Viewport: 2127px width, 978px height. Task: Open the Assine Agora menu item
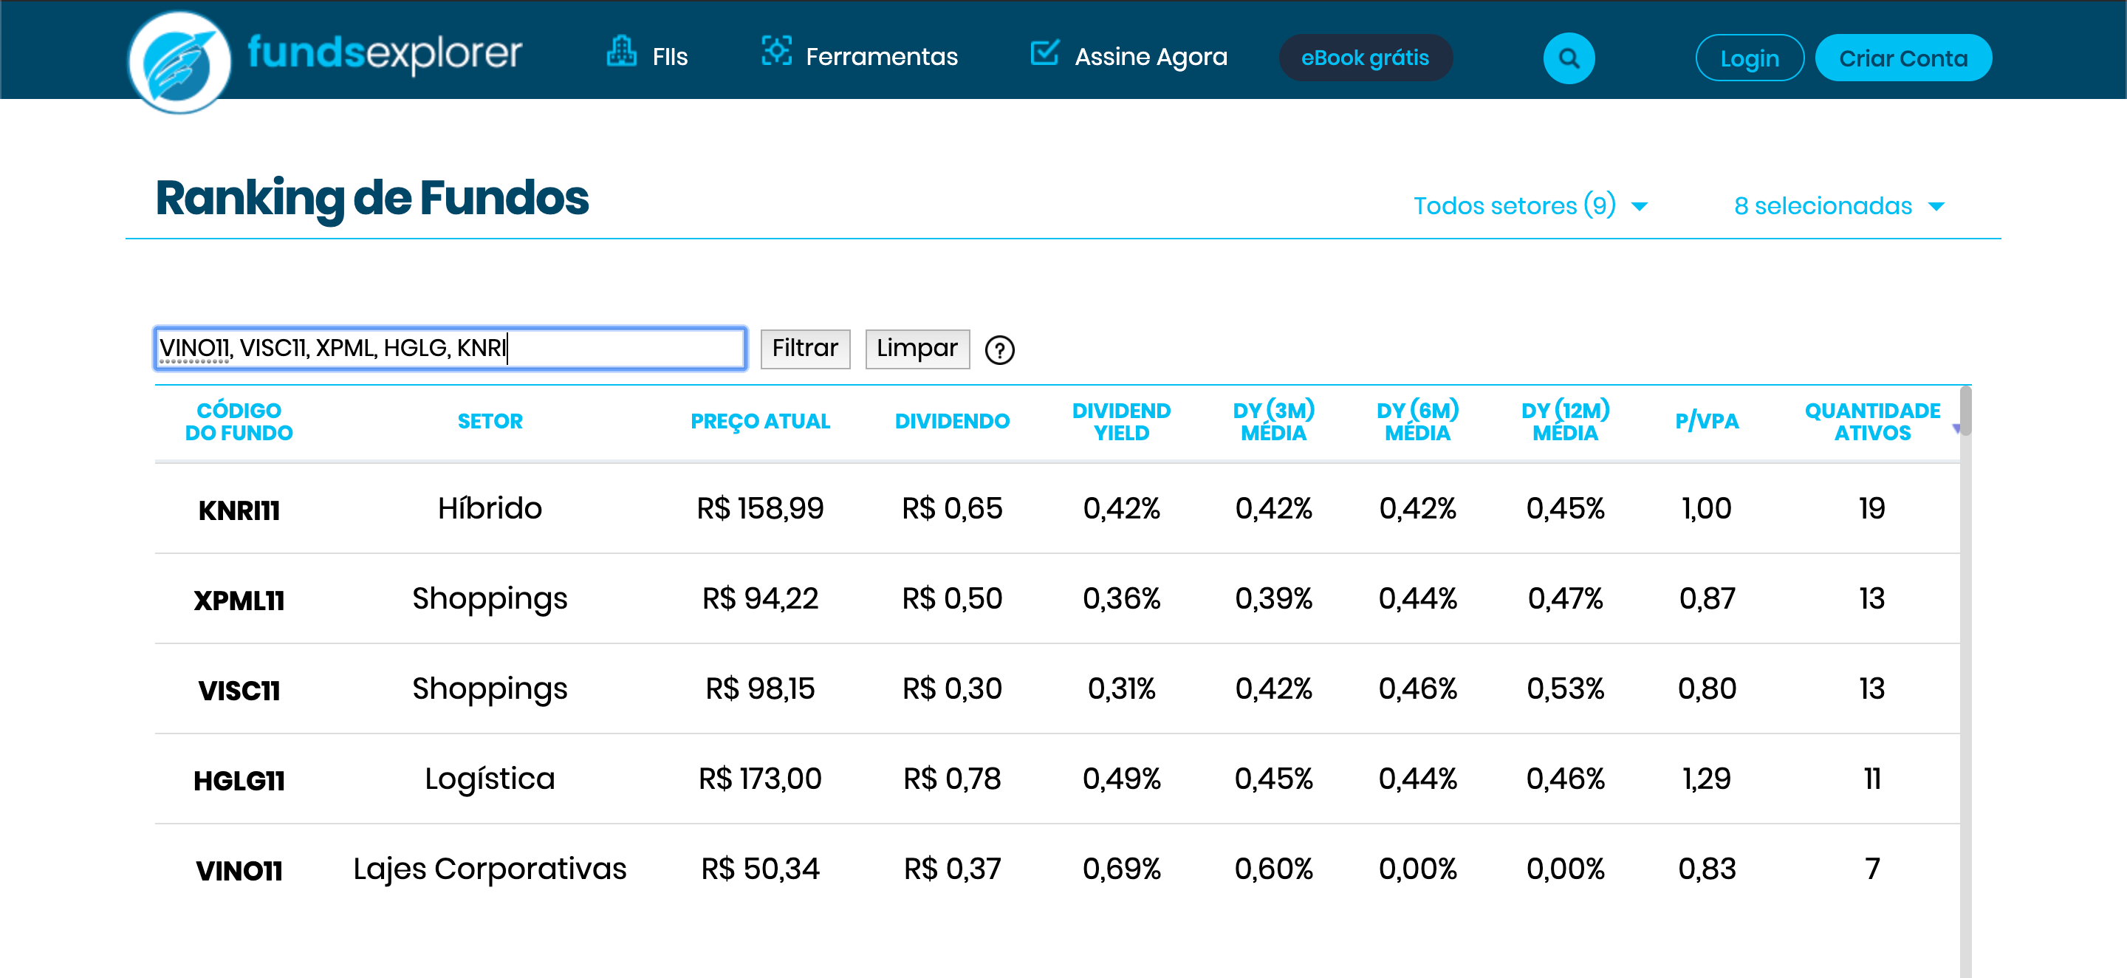tap(1150, 57)
